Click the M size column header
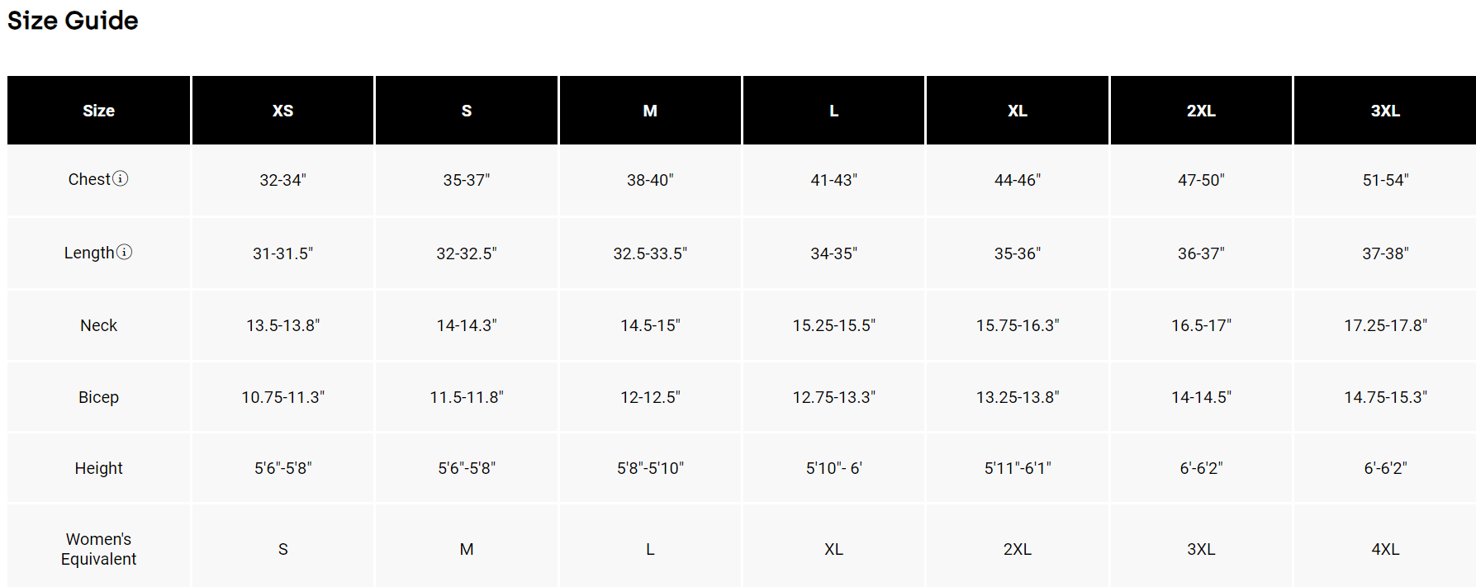Screen dimensions: 1476x587 pyautogui.click(x=650, y=111)
